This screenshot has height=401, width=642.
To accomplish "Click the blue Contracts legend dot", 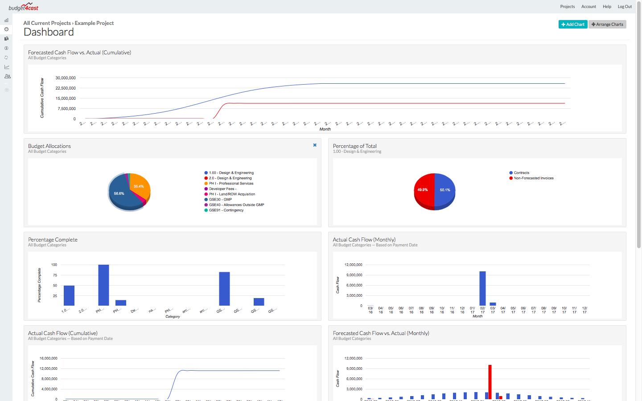I will (x=511, y=173).
